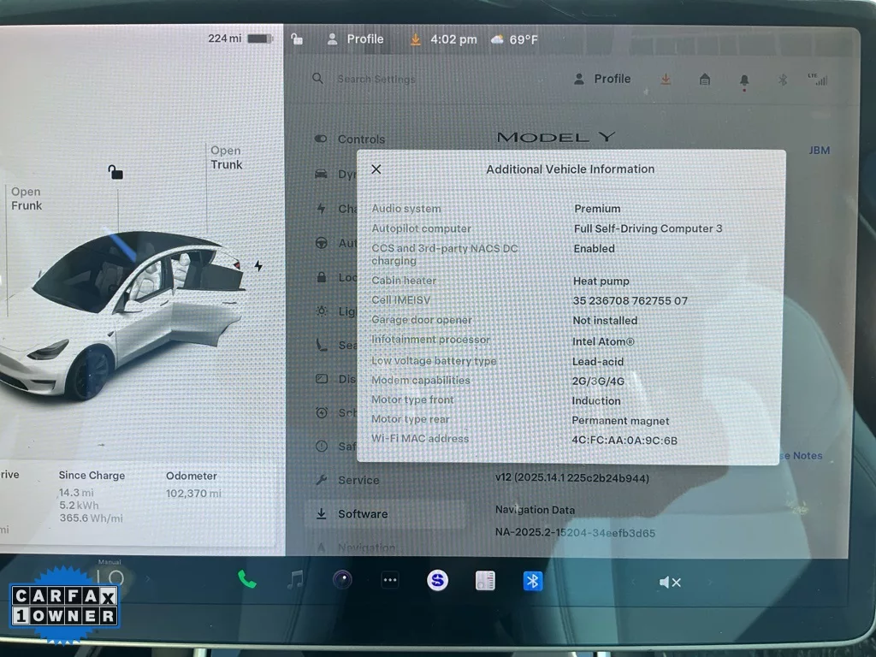
Task: Tap Open Frunk button
Action: tap(26, 198)
